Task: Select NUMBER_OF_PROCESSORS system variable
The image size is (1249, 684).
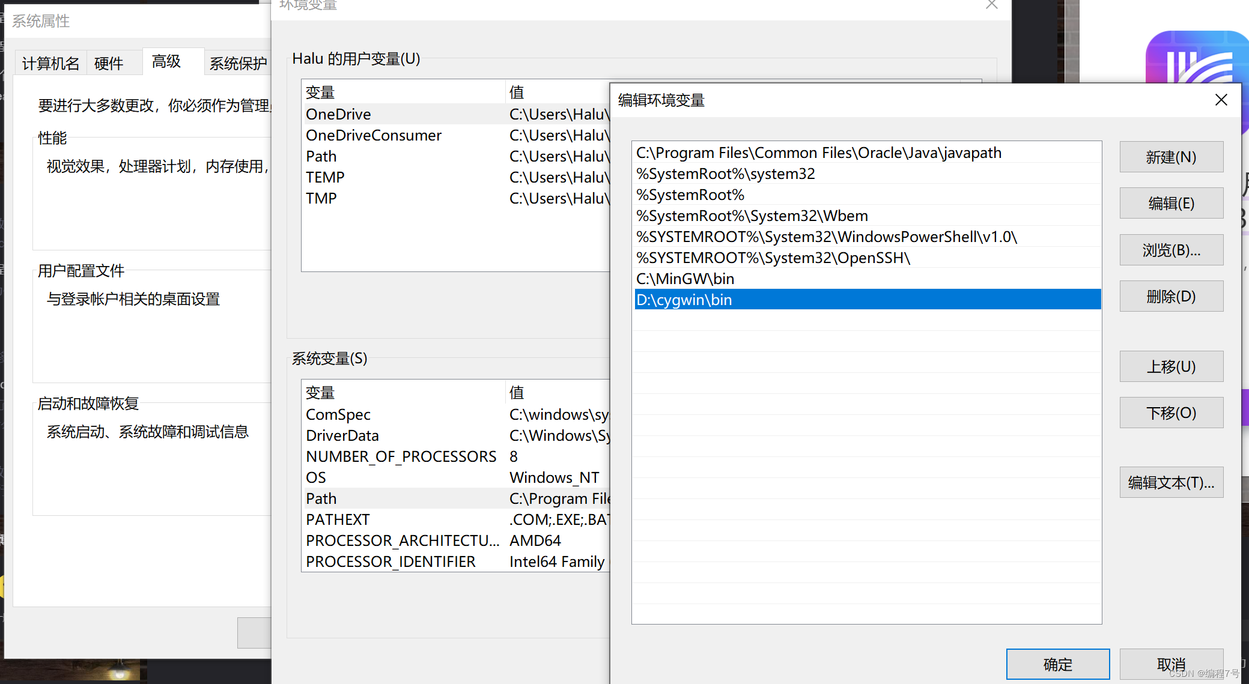Action: pos(457,456)
